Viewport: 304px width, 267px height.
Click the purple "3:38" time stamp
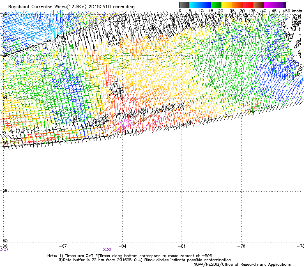(x=107, y=249)
